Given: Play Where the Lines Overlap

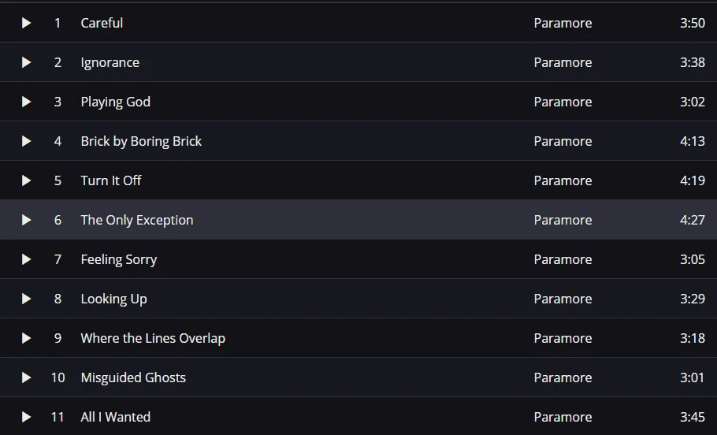Looking at the screenshot, I should (x=27, y=338).
